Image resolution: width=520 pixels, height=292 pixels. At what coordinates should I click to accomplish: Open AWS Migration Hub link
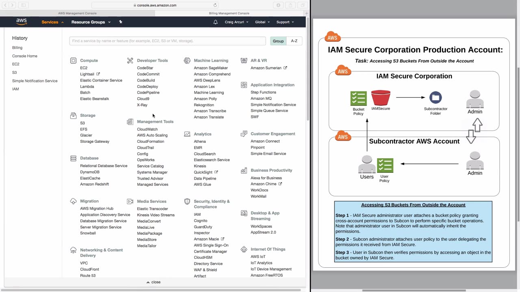point(97,208)
